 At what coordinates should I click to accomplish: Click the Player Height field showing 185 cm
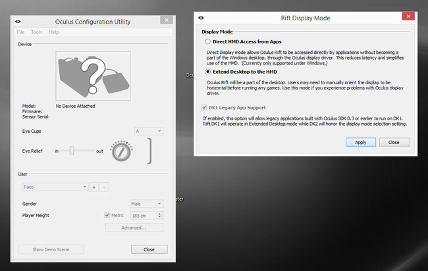pyautogui.click(x=144, y=215)
